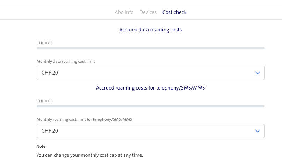The image size is (282, 163).
Task: Open the Devices tab
Action: tap(148, 12)
